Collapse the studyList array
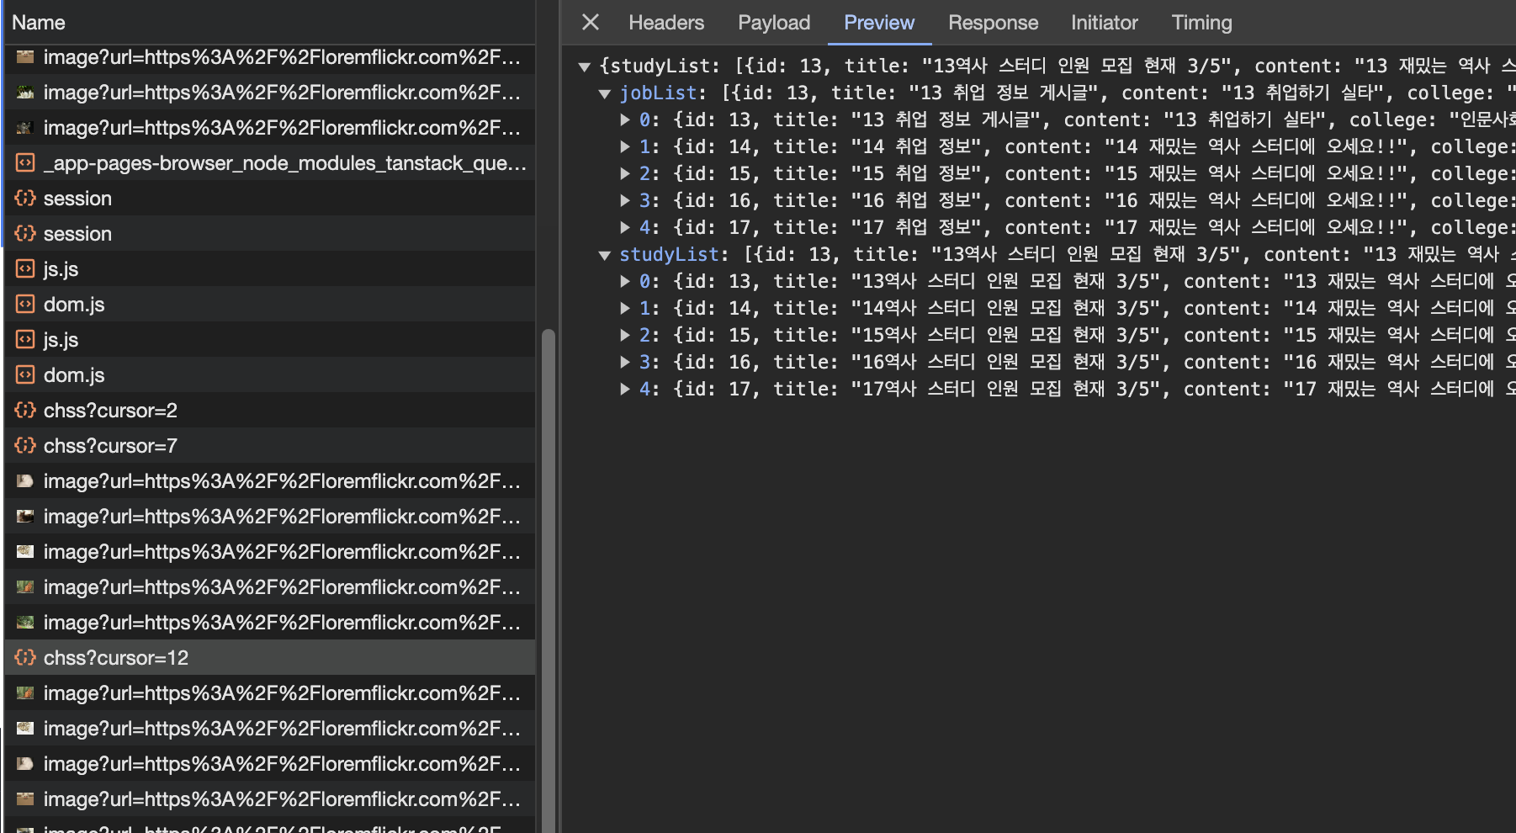The width and height of the screenshot is (1516, 833). pyautogui.click(x=604, y=255)
